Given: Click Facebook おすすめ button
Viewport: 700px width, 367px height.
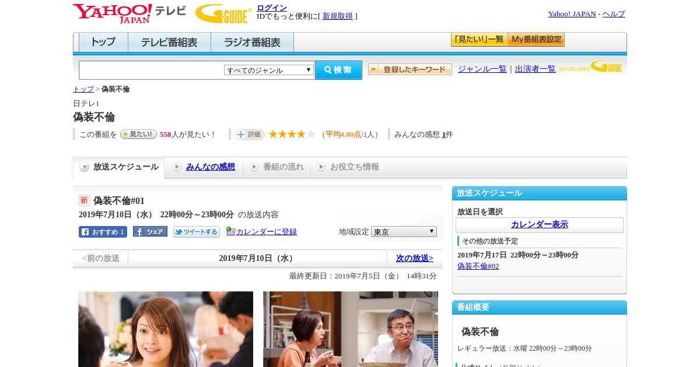Looking at the screenshot, I should (x=103, y=232).
